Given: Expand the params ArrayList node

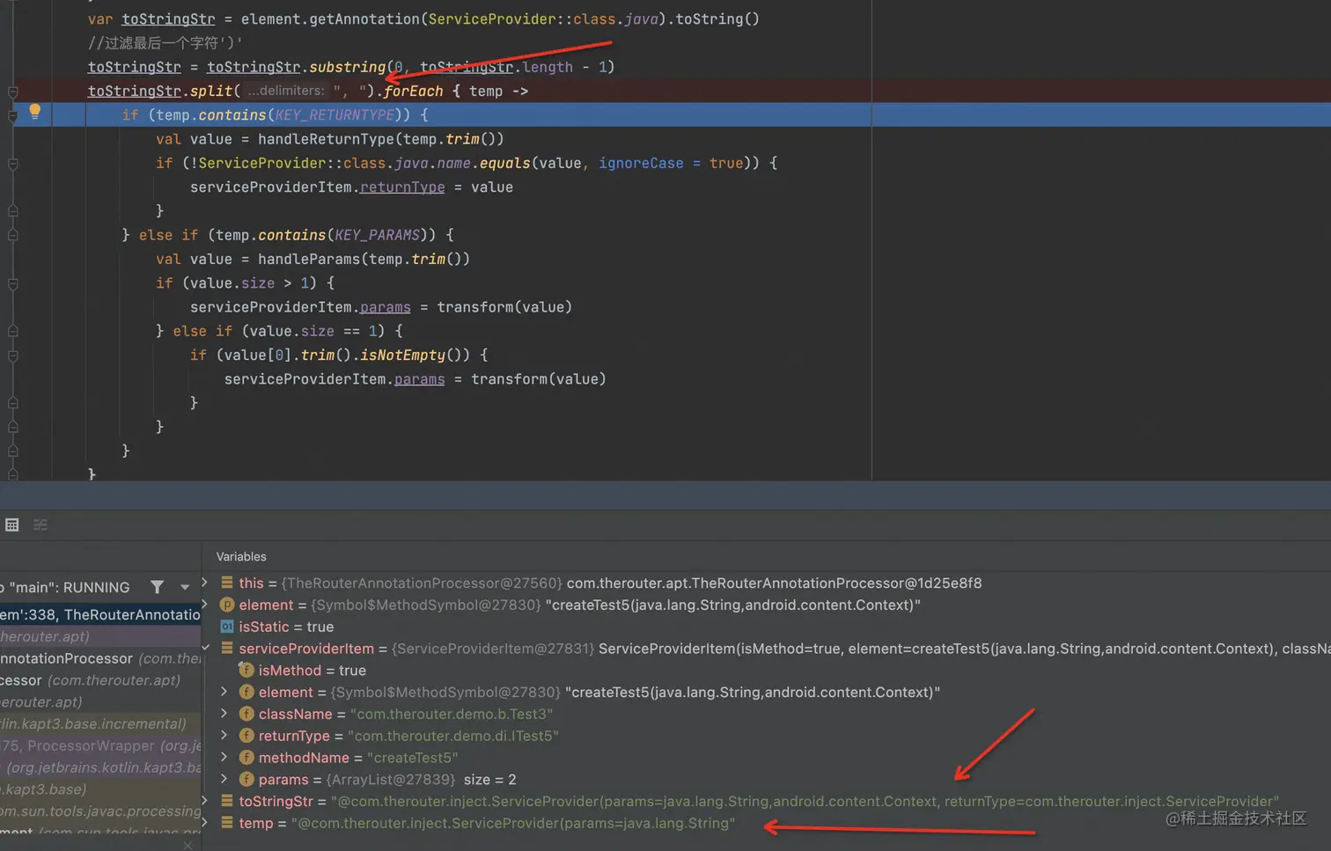Looking at the screenshot, I should click(224, 780).
